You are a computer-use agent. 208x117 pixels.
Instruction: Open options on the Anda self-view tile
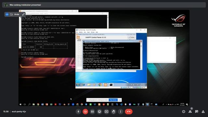coord(7,14)
